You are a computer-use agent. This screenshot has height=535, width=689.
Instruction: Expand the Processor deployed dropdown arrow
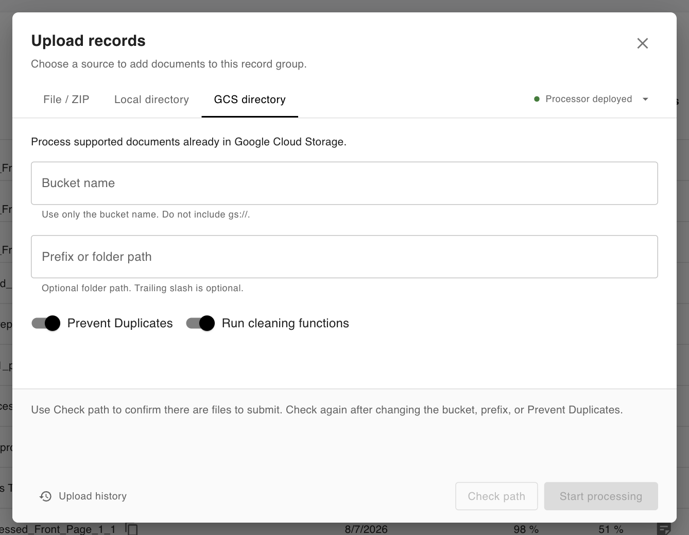pyautogui.click(x=645, y=99)
